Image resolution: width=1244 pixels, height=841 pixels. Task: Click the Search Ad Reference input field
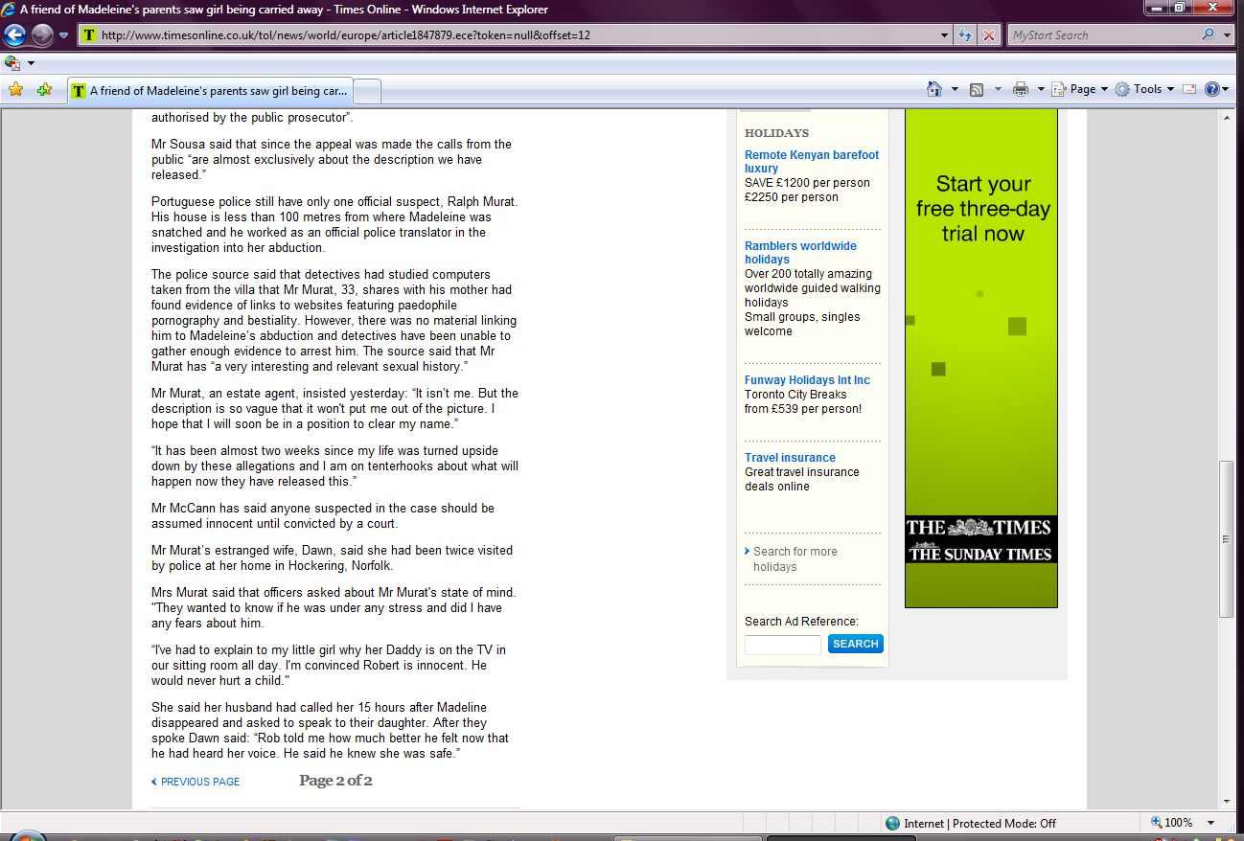pos(783,645)
